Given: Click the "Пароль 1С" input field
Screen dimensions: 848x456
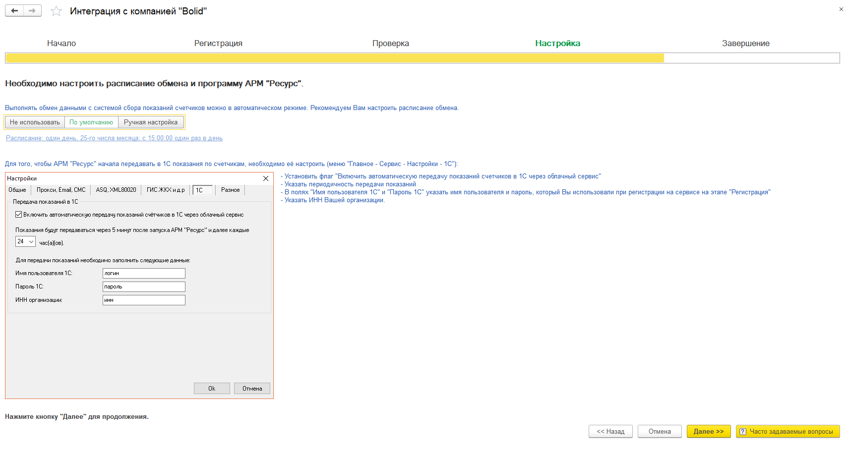Looking at the screenshot, I should click(144, 286).
